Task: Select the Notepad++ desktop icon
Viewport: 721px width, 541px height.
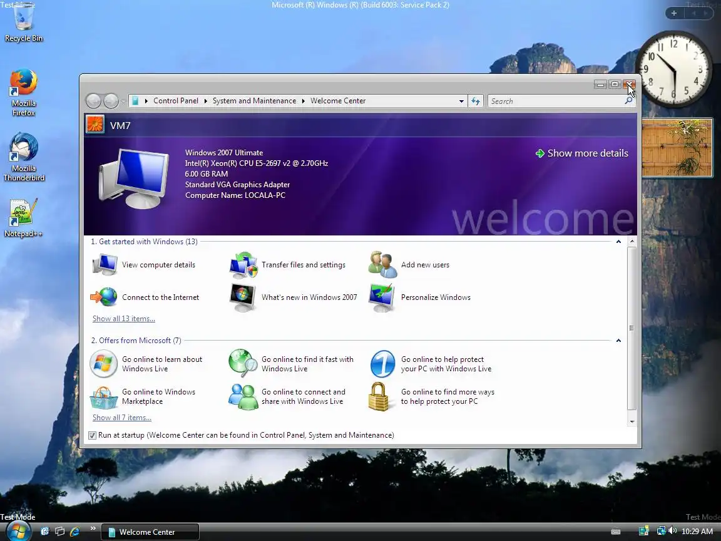Action: pyautogui.click(x=23, y=218)
